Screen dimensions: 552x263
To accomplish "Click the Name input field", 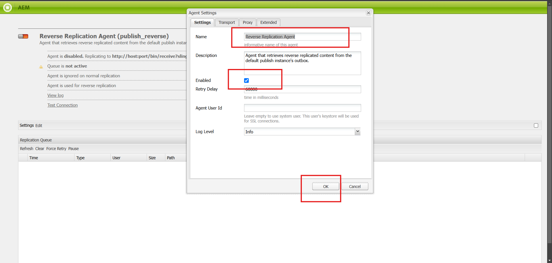I will tap(302, 37).
